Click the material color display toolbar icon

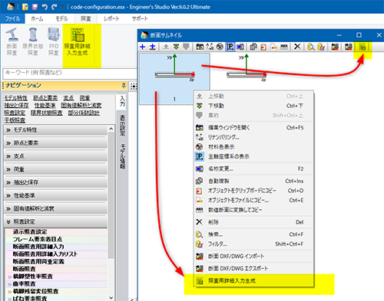(x=220, y=47)
